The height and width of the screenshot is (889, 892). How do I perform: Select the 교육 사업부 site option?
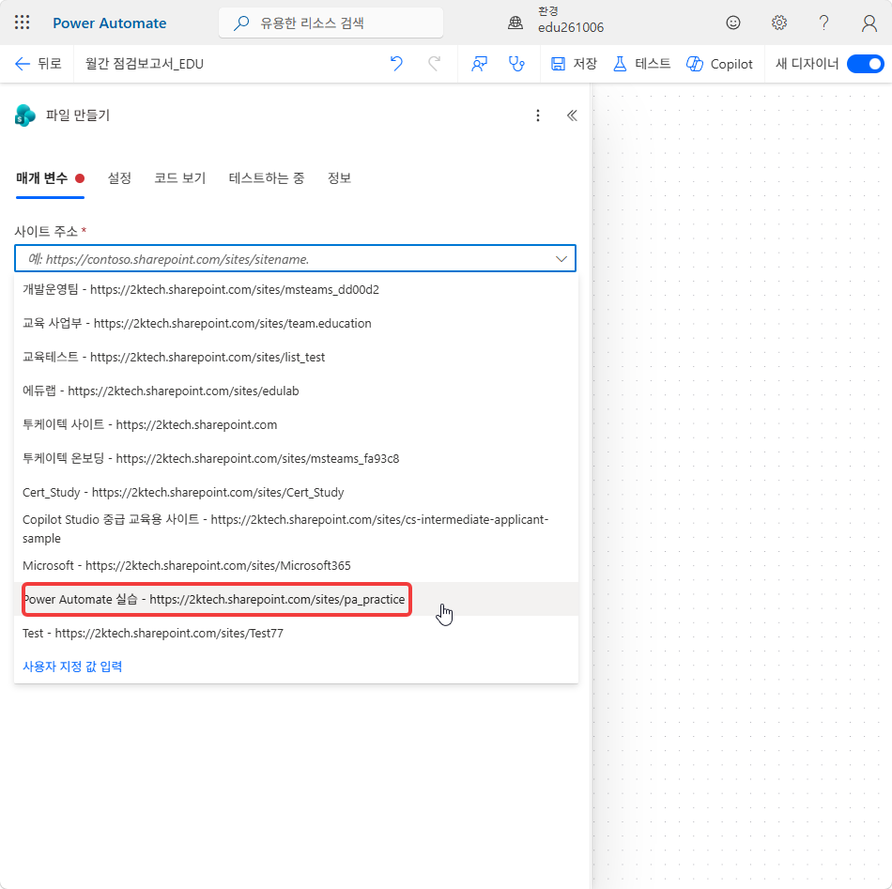[x=296, y=323]
